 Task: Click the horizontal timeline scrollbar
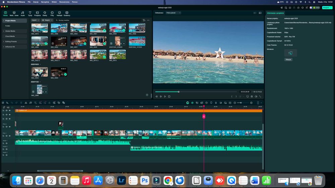60,171
